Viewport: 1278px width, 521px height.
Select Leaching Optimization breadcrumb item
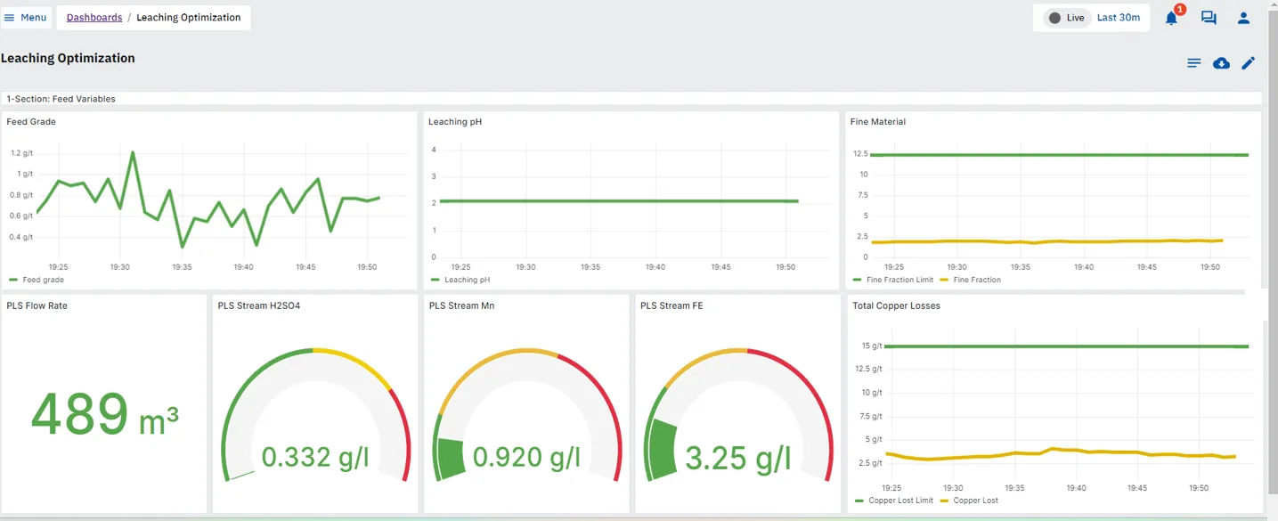[x=188, y=18]
